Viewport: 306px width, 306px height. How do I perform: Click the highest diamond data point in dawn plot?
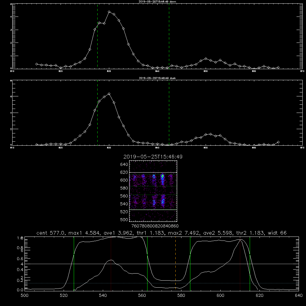click(109, 12)
